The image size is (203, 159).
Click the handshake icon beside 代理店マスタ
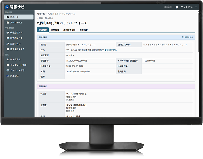coord(8,33)
